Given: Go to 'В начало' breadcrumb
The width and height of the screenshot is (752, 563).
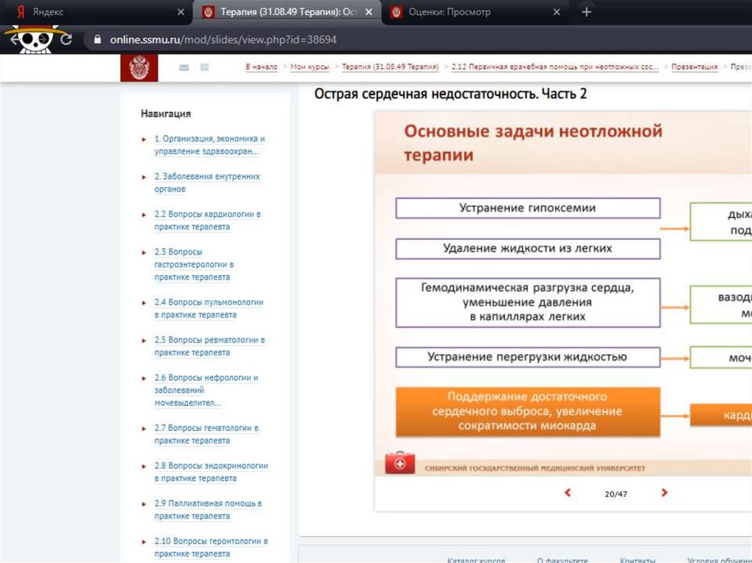Looking at the screenshot, I should [261, 67].
